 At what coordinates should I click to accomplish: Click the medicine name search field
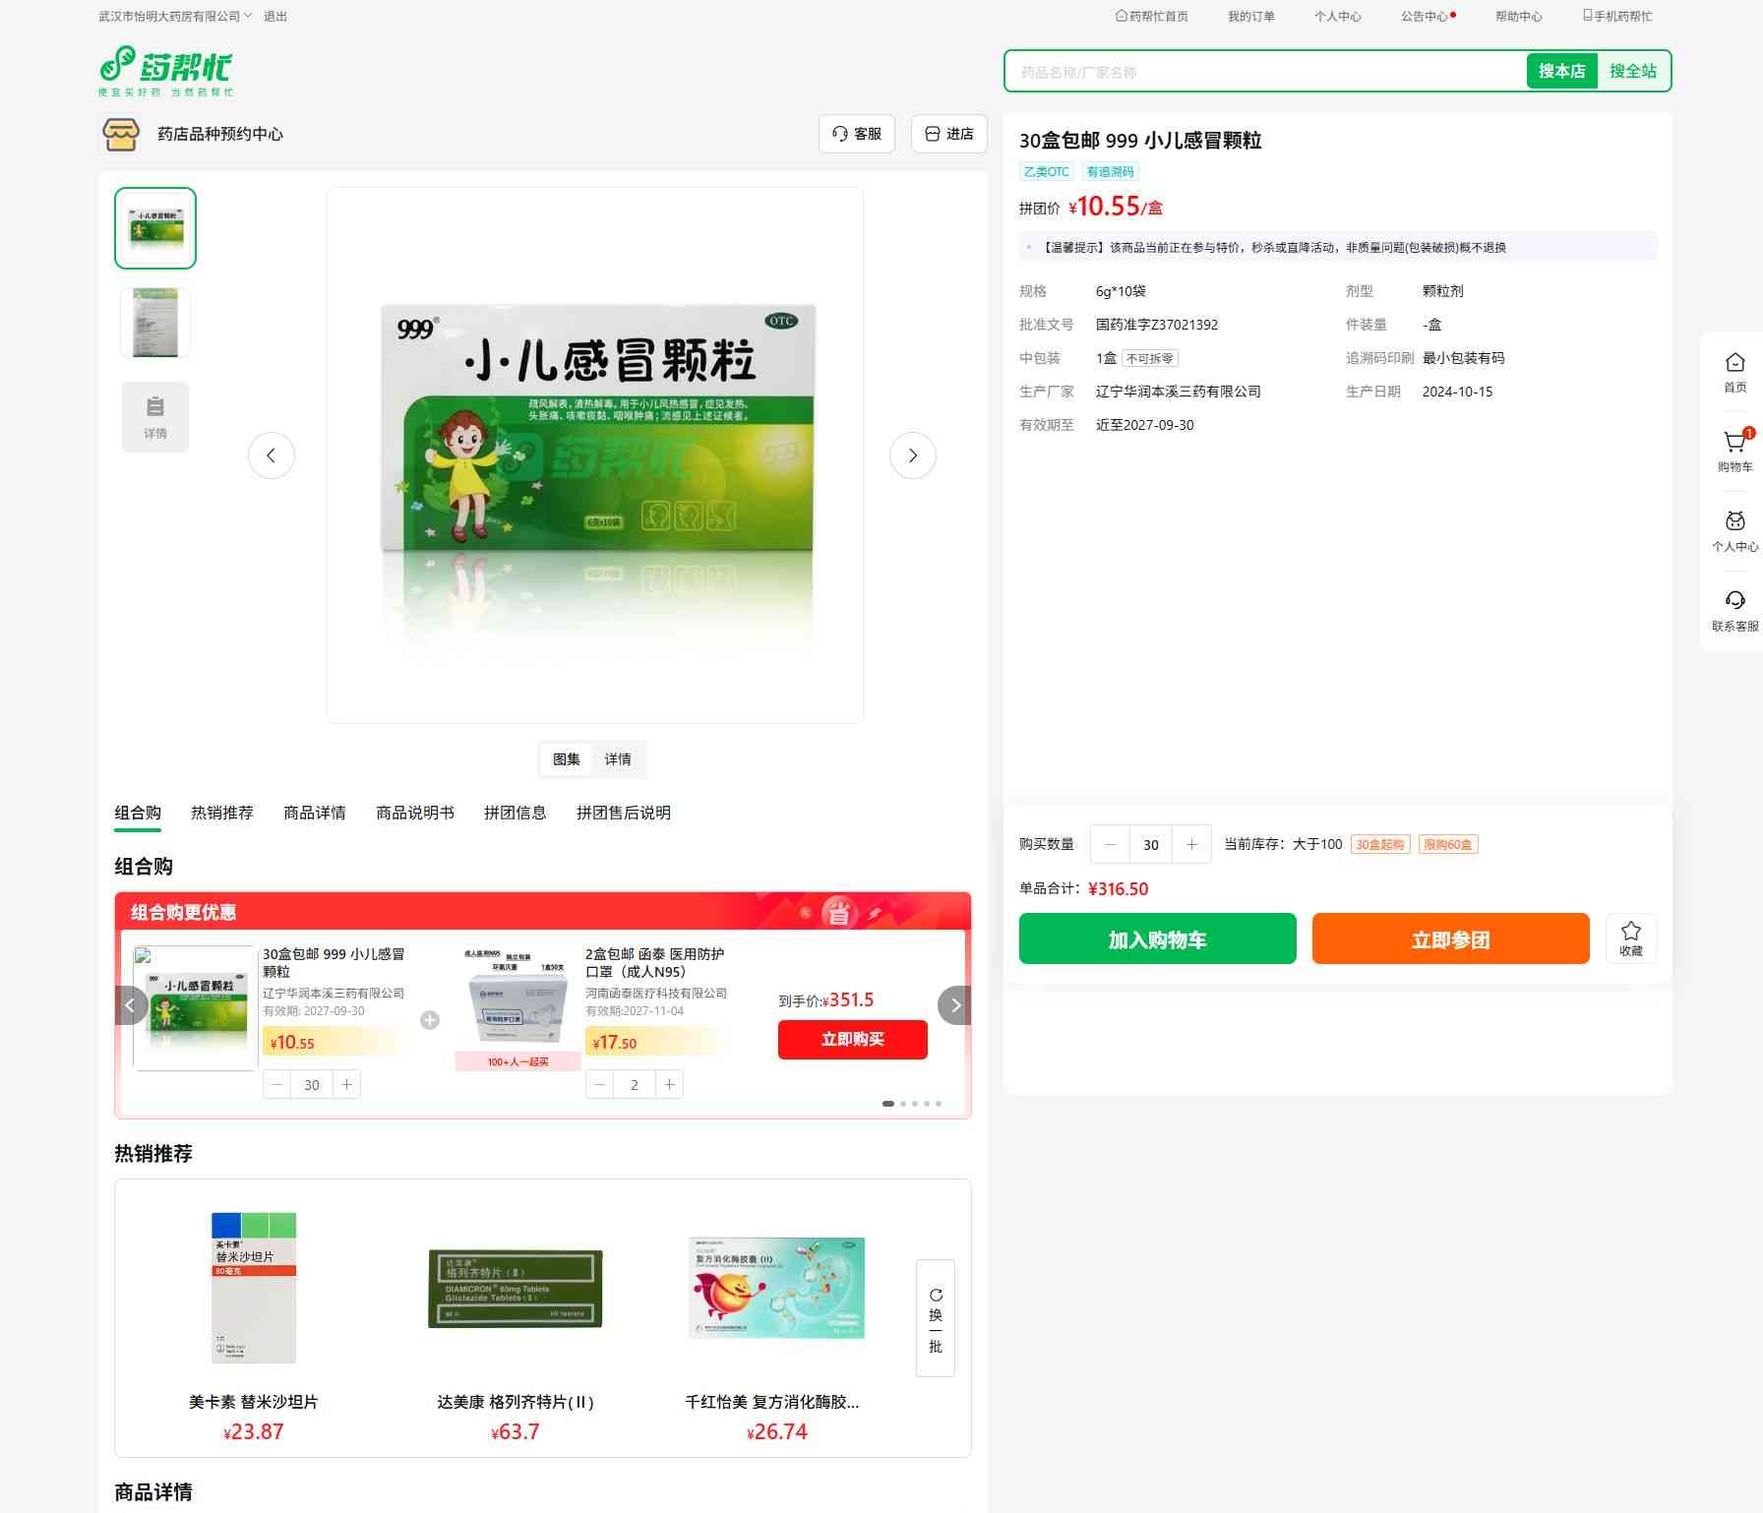tap(1264, 72)
